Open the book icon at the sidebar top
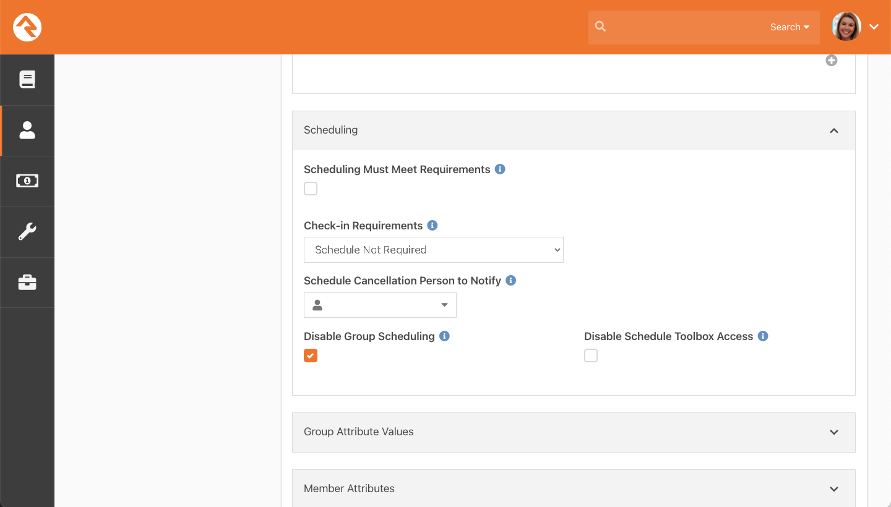 click(x=27, y=79)
